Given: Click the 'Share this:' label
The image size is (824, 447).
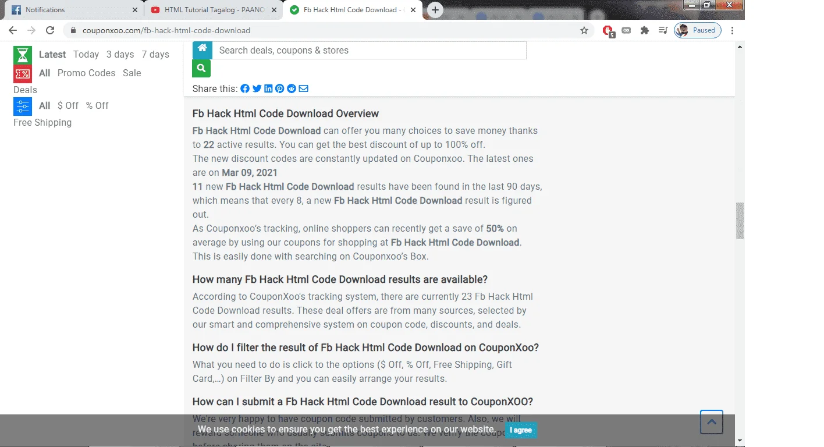Looking at the screenshot, I should click(x=215, y=88).
